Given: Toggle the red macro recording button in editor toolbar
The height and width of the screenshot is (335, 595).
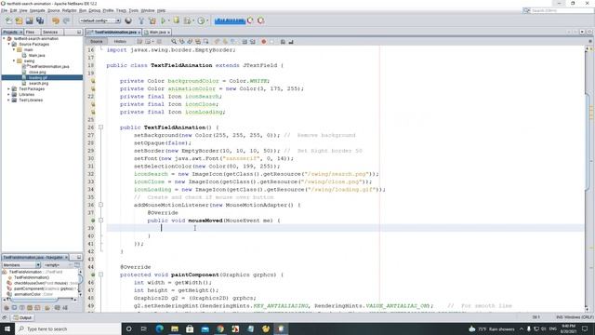Looking at the screenshot, I should pos(264,41).
